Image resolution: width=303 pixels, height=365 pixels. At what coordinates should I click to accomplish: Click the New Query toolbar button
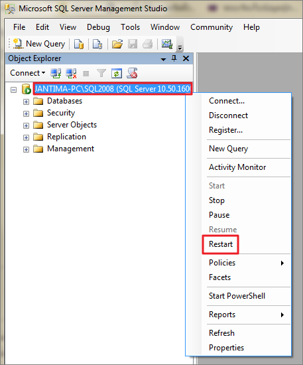39,44
